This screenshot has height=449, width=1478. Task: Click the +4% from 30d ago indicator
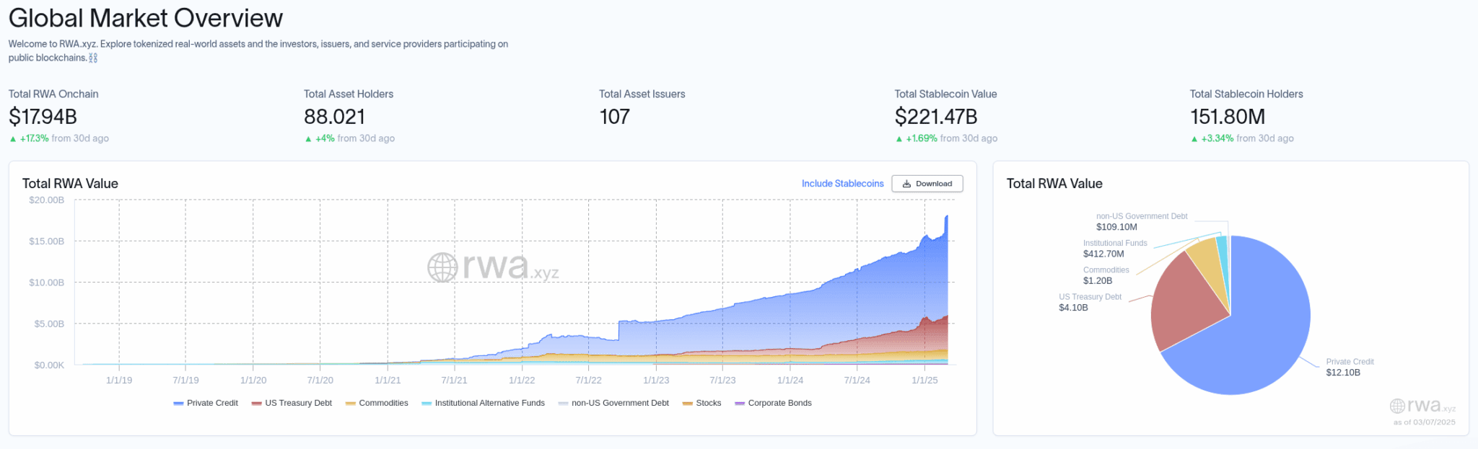pos(349,138)
